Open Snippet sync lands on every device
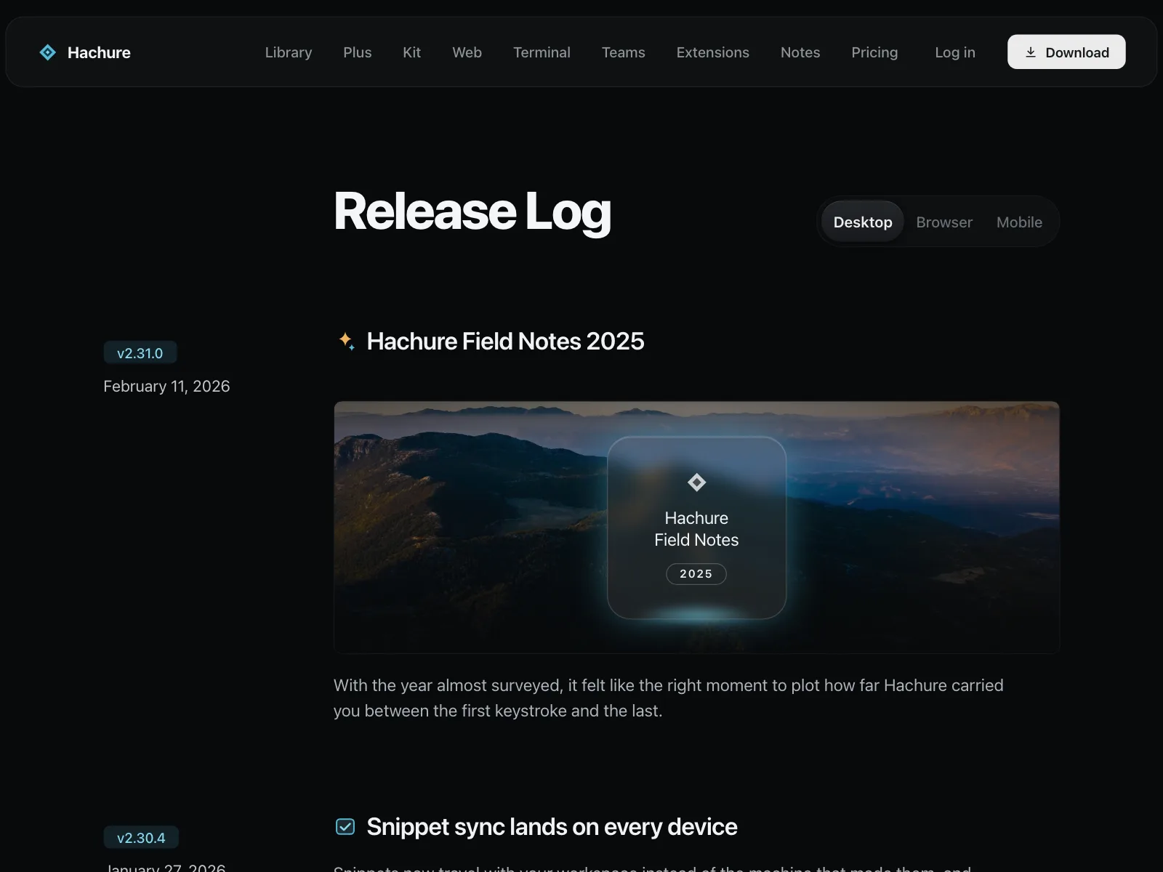The image size is (1163, 872). pyautogui.click(x=552, y=827)
